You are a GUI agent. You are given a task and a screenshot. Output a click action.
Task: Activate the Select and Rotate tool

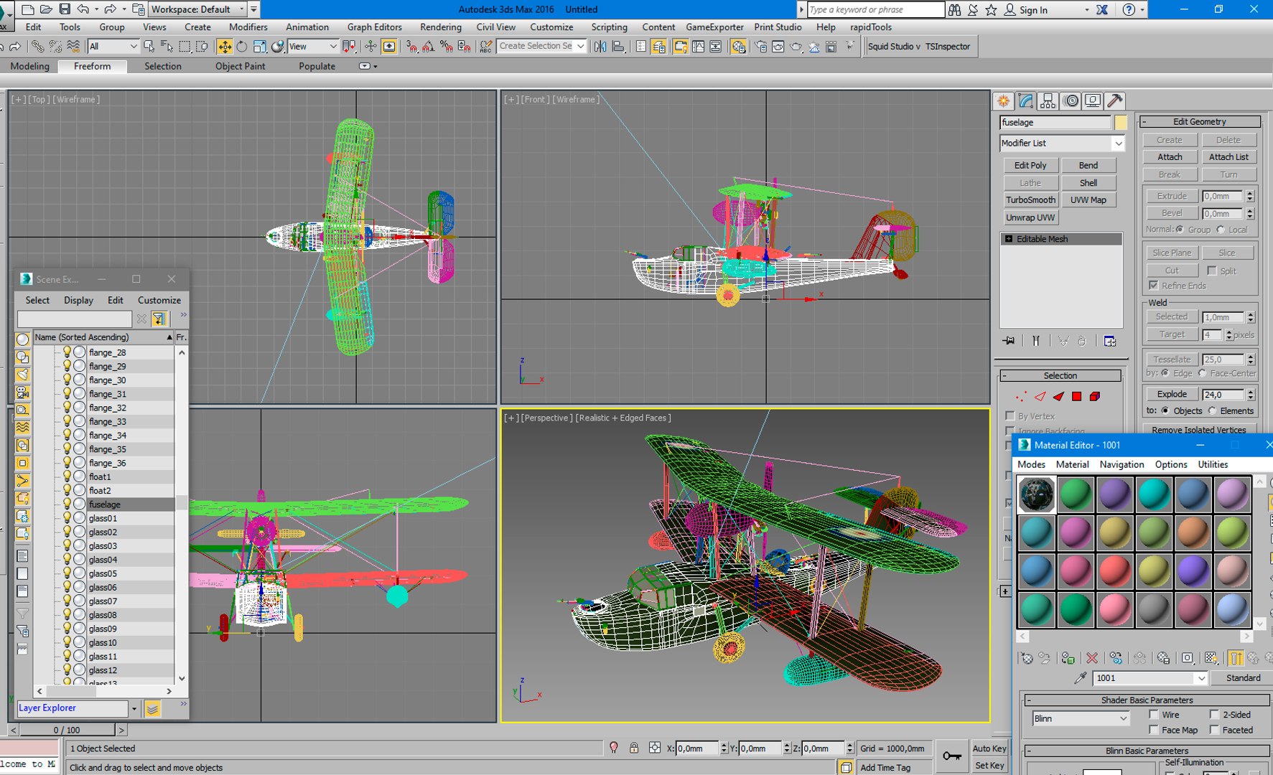[x=242, y=47]
